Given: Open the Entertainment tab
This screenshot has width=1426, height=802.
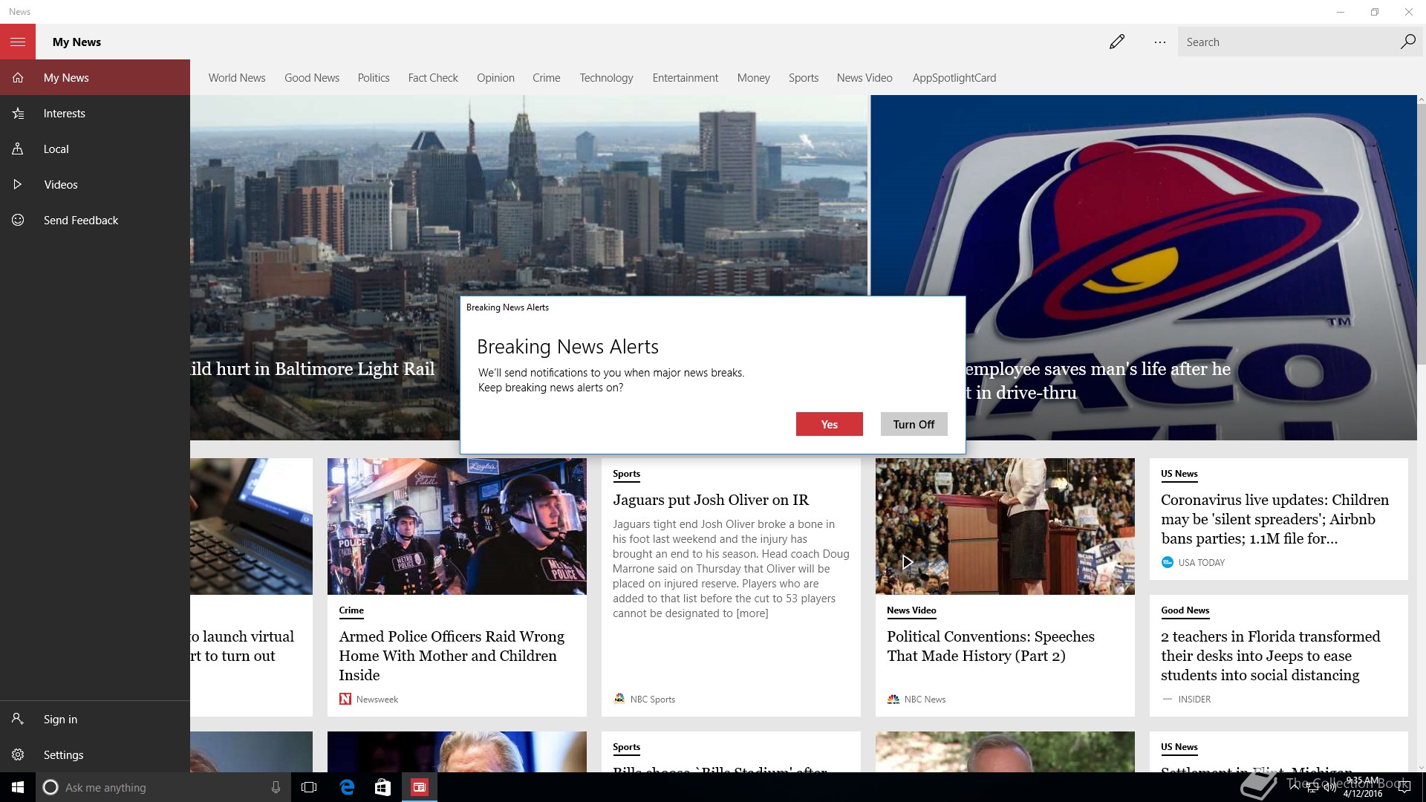Looking at the screenshot, I should click(x=686, y=77).
